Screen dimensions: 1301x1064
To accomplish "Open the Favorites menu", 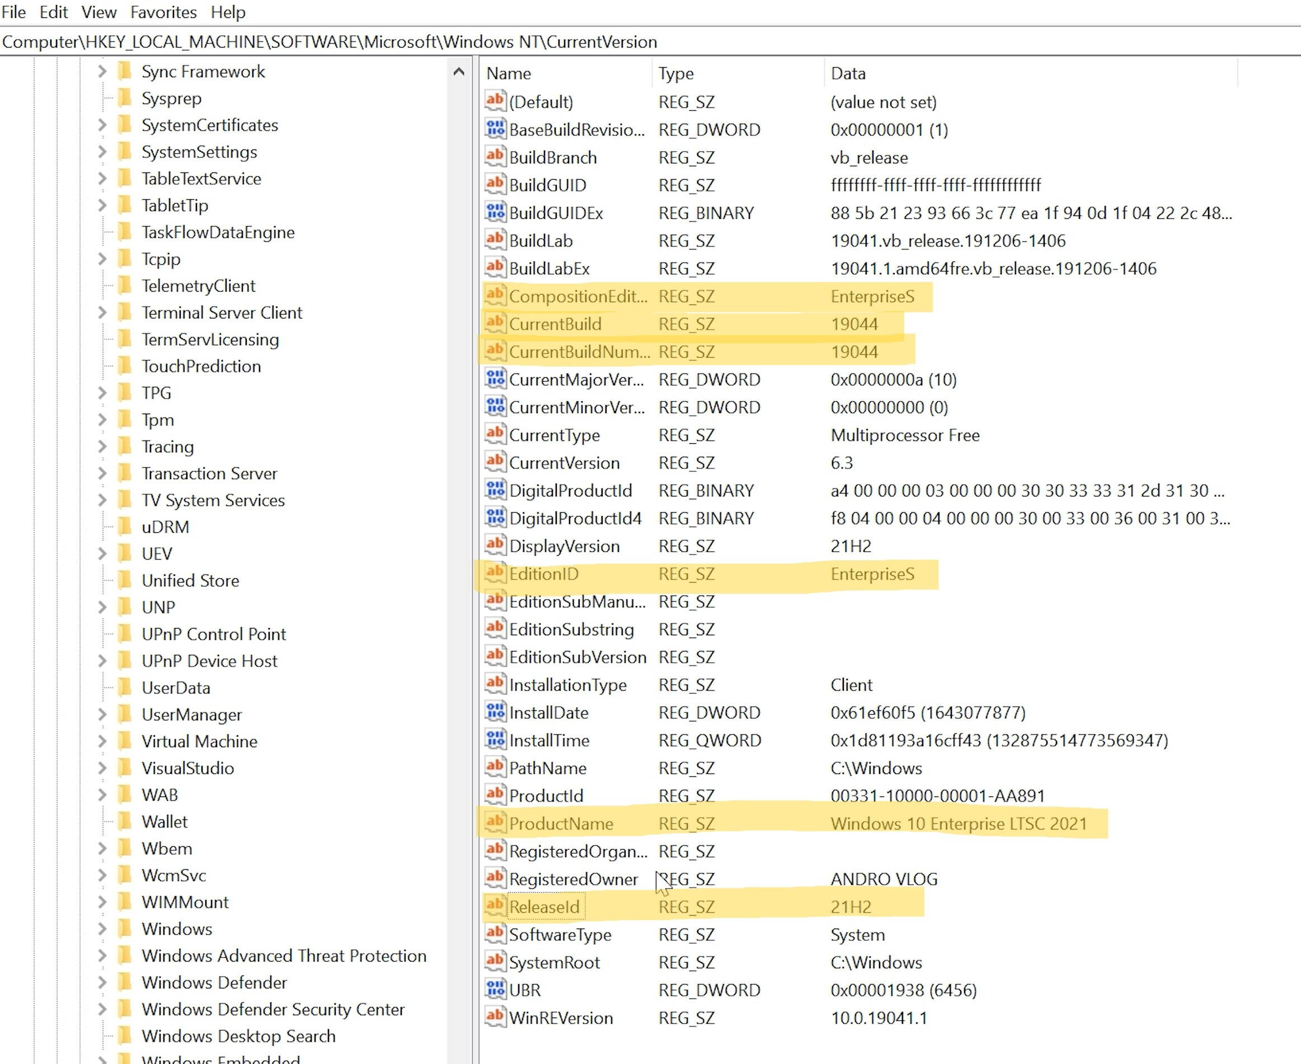I will (x=163, y=12).
